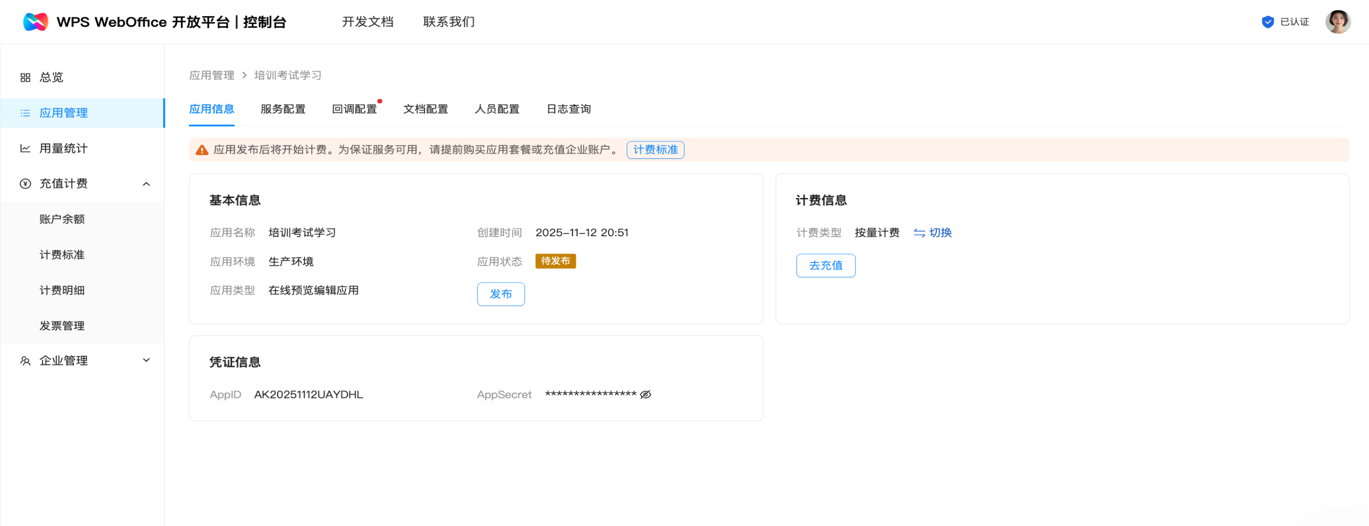The width and height of the screenshot is (1369, 526).
Task: Open the user avatar in the header
Action: coord(1337,22)
